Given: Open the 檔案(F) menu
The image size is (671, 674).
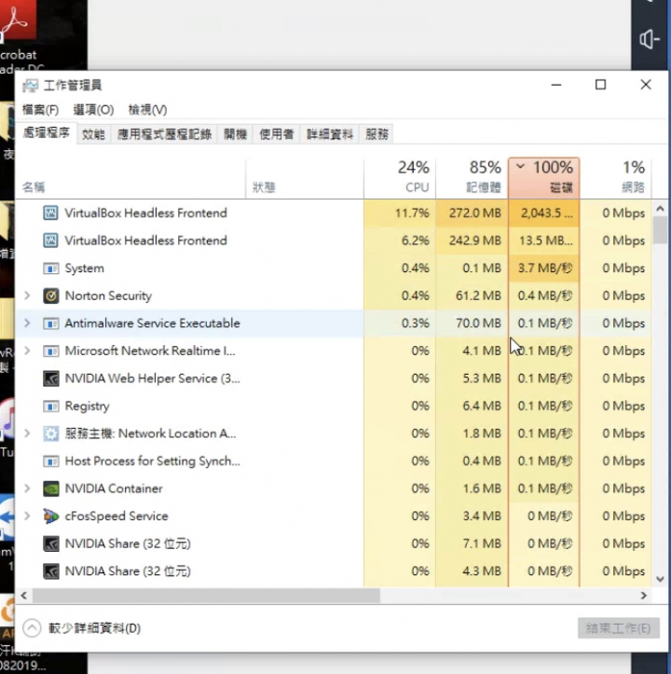Looking at the screenshot, I should point(40,110).
